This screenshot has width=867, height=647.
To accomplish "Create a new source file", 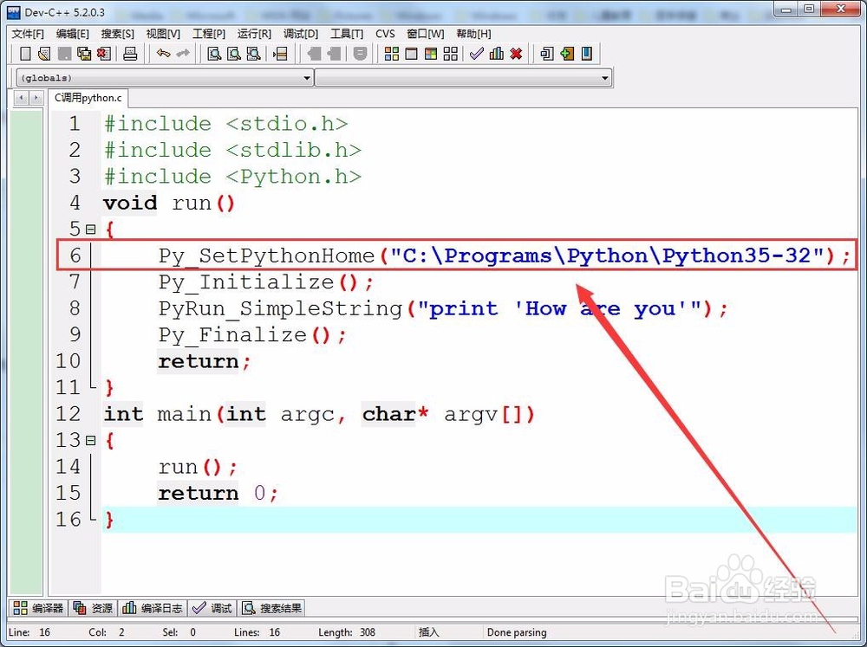I will pyautogui.click(x=26, y=54).
